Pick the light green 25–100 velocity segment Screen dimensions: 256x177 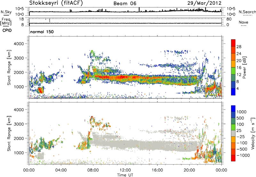[233, 127]
